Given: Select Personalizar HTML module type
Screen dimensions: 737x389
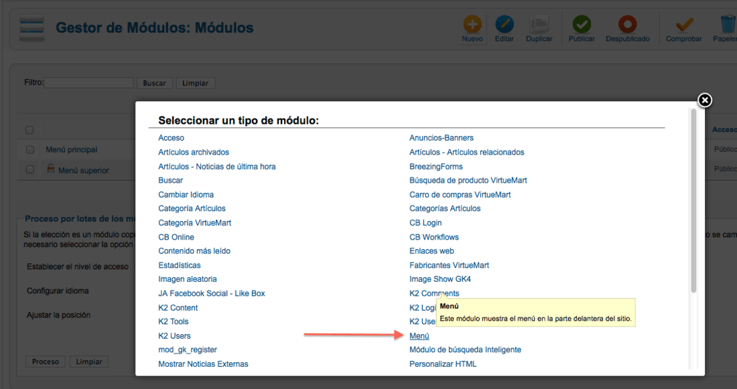Looking at the screenshot, I should pyautogui.click(x=443, y=364).
